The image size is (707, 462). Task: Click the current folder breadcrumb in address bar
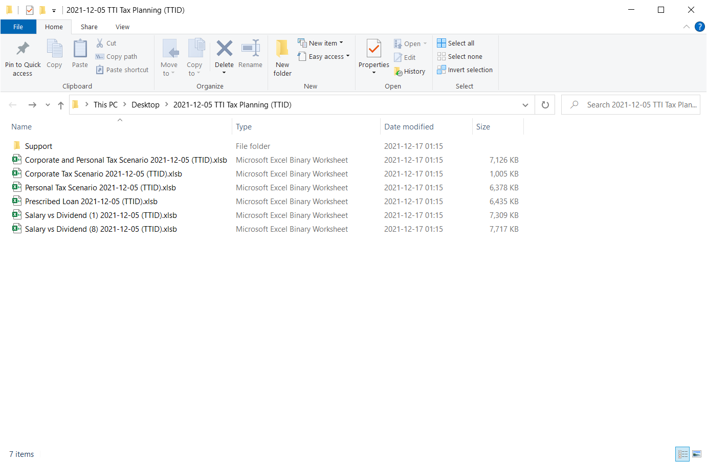point(232,105)
